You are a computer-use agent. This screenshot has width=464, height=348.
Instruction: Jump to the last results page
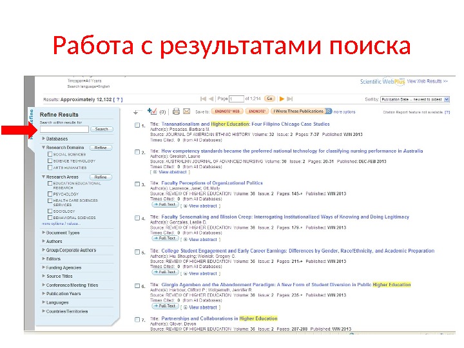(290, 99)
